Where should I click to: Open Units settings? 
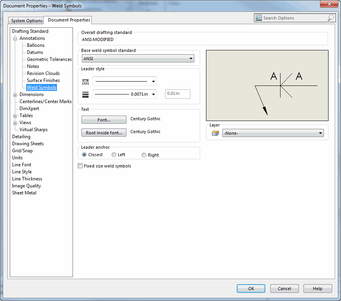click(x=18, y=158)
